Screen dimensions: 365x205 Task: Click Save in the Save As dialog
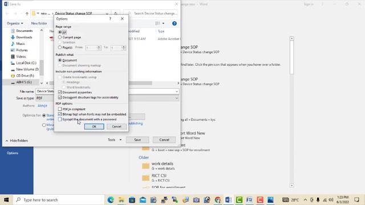coord(137,140)
